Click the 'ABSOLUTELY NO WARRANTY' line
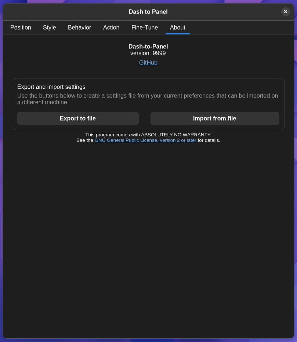Image resolution: width=297 pixels, height=342 pixels. [x=148, y=135]
